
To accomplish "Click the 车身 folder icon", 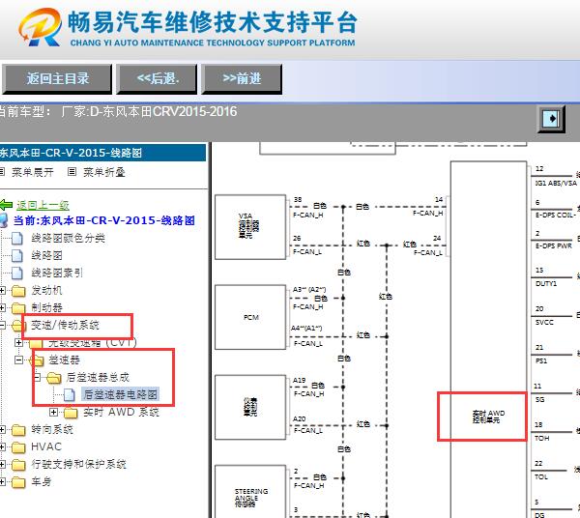I will pos(18,482).
